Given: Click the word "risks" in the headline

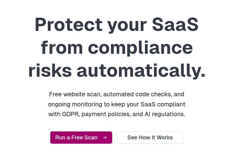Looking at the screenshot, I should (x=50, y=70).
